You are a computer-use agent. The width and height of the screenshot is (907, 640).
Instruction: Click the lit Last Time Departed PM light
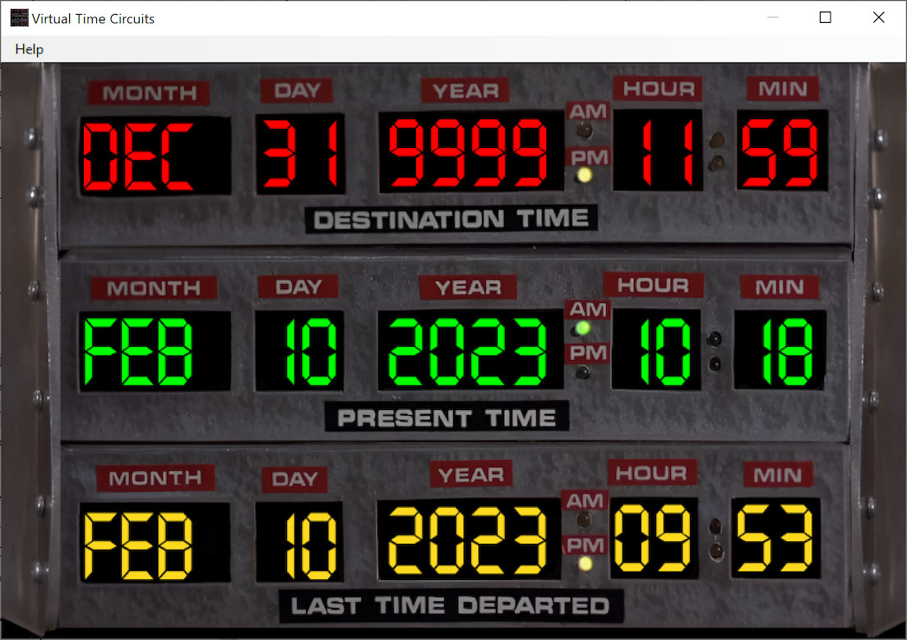coord(585,563)
